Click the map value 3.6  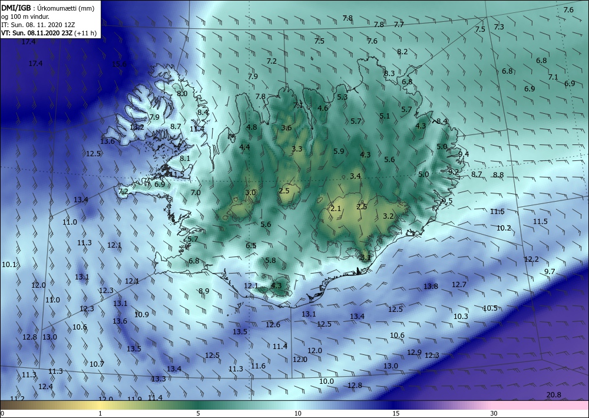pos(286,128)
